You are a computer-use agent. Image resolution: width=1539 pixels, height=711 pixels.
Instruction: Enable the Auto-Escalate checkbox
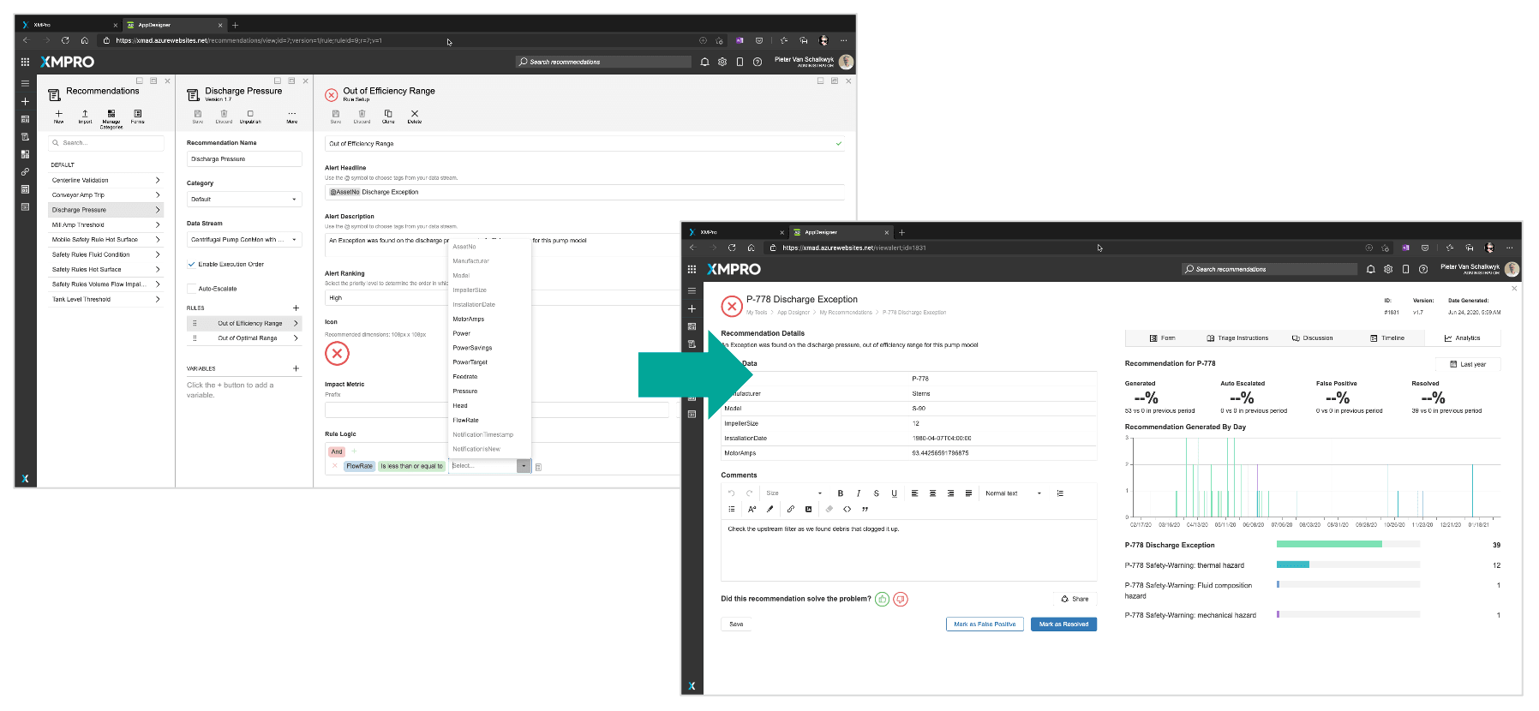click(191, 289)
